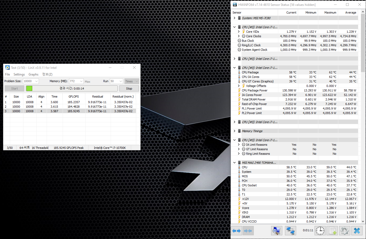Click the CPU Package thermometer icon
Image resolution: width=366 pixels, height=239 pixels.
(239, 72)
